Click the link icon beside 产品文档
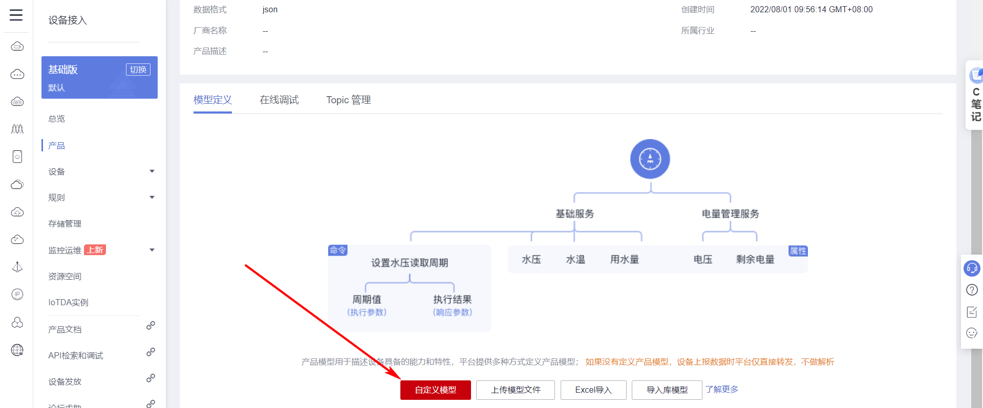Screen dimensions: 983x408 pyautogui.click(x=151, y=326)
